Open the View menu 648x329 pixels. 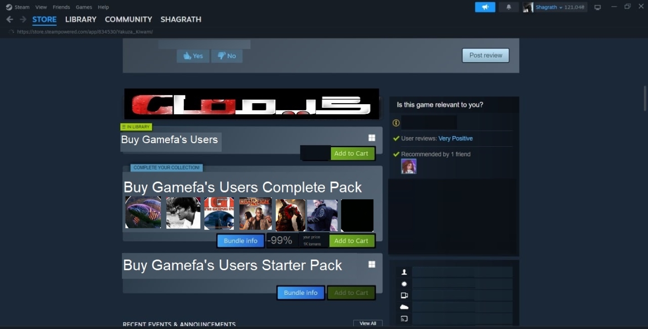[x=41, y=7]
